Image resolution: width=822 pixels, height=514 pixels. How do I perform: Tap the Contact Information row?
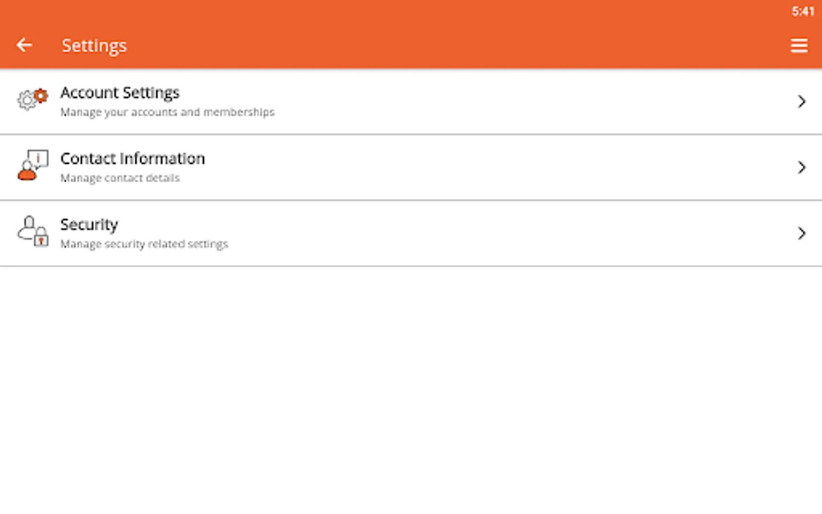[x=411, y=167]
